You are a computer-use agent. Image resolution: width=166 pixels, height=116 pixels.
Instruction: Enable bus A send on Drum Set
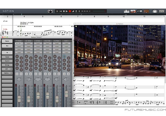(x=45, y=56)
